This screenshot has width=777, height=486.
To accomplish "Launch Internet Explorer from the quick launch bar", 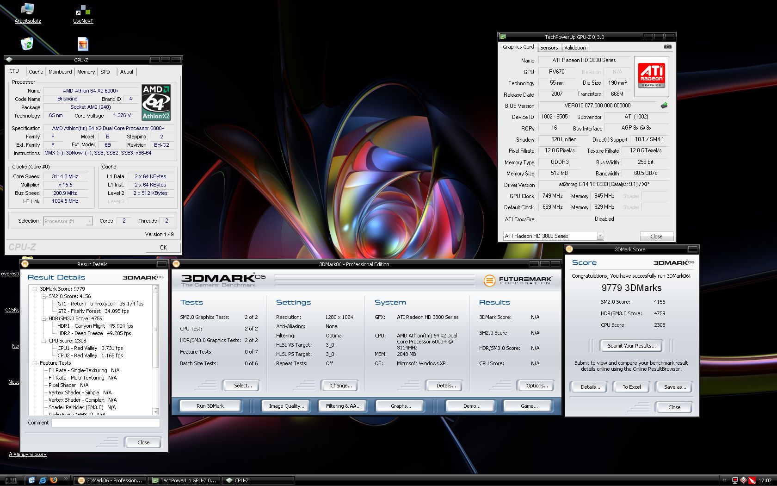I will tap(43, 480).
